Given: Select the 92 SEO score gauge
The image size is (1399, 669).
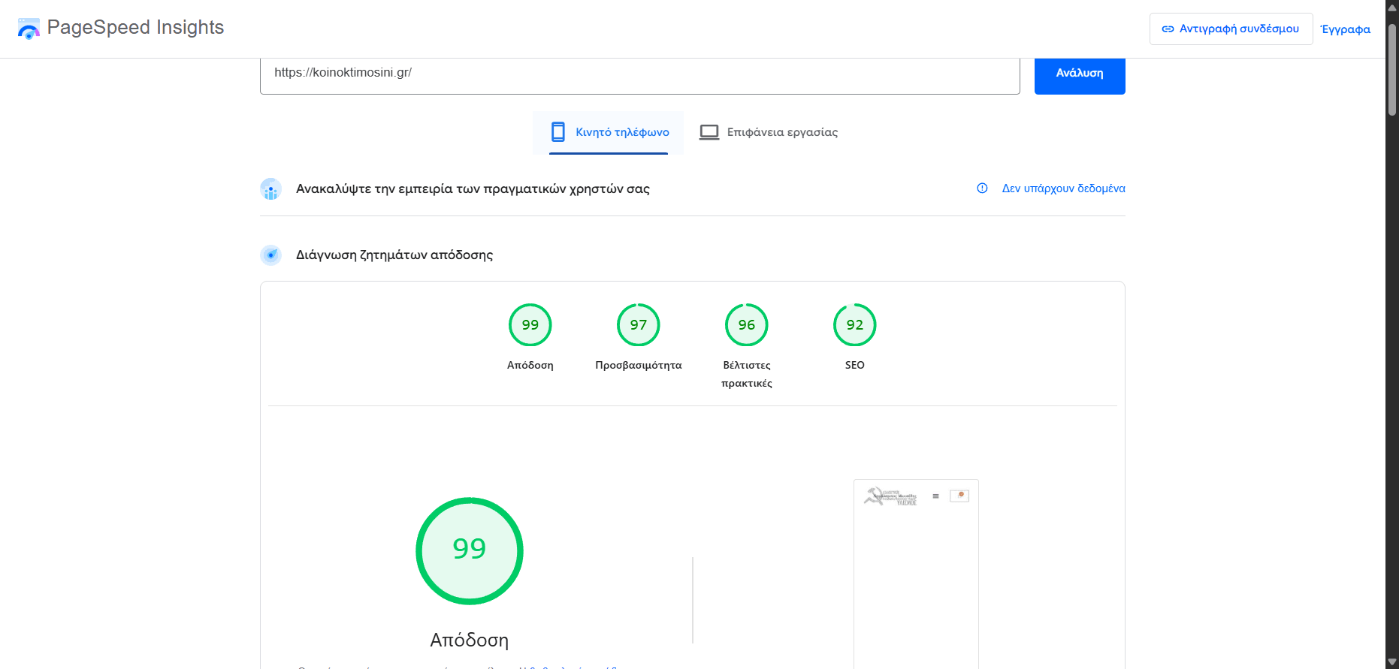Looking at the screenshot, I should click(854, 325).
